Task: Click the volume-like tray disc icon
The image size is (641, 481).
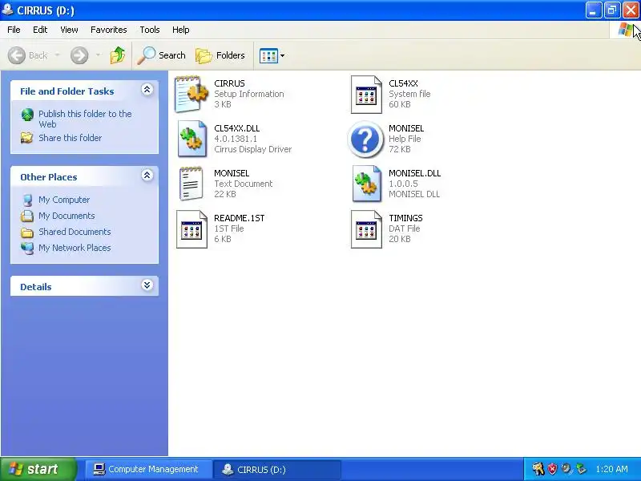Action: [566, 469]
